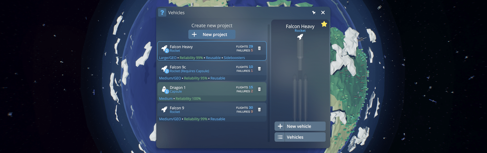Delete the Falcon Heavy project
Viewport: 487px width, 153px height.
tap(259, 48)
